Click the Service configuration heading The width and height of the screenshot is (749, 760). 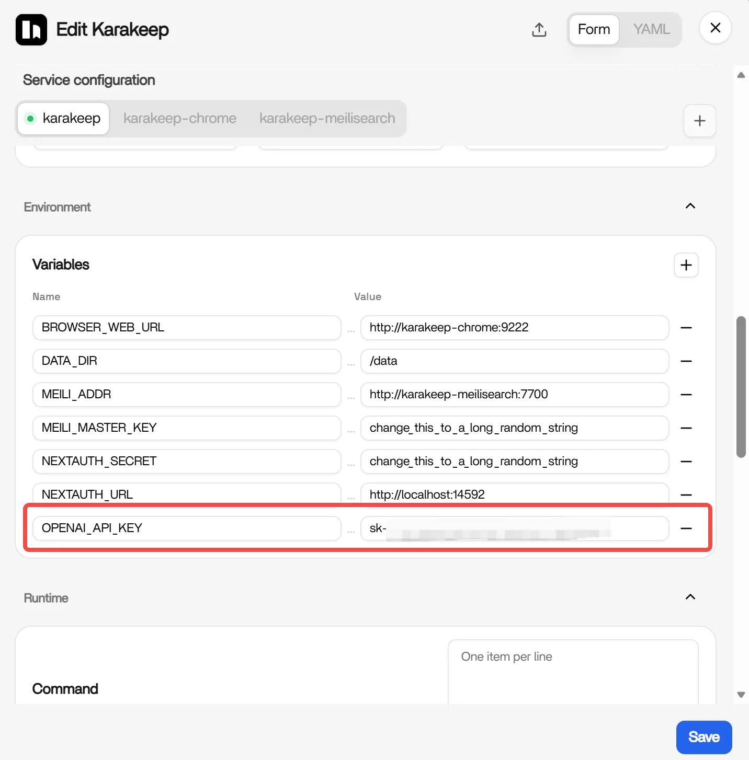pos(89,80)
